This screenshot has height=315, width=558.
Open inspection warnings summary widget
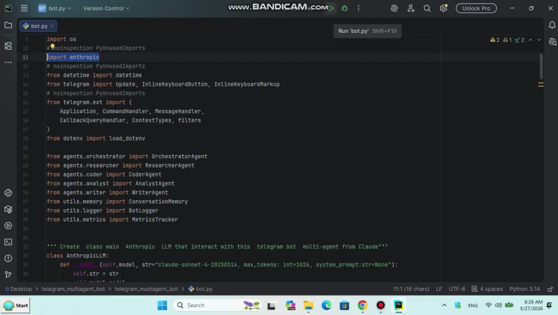coord(507,40)
